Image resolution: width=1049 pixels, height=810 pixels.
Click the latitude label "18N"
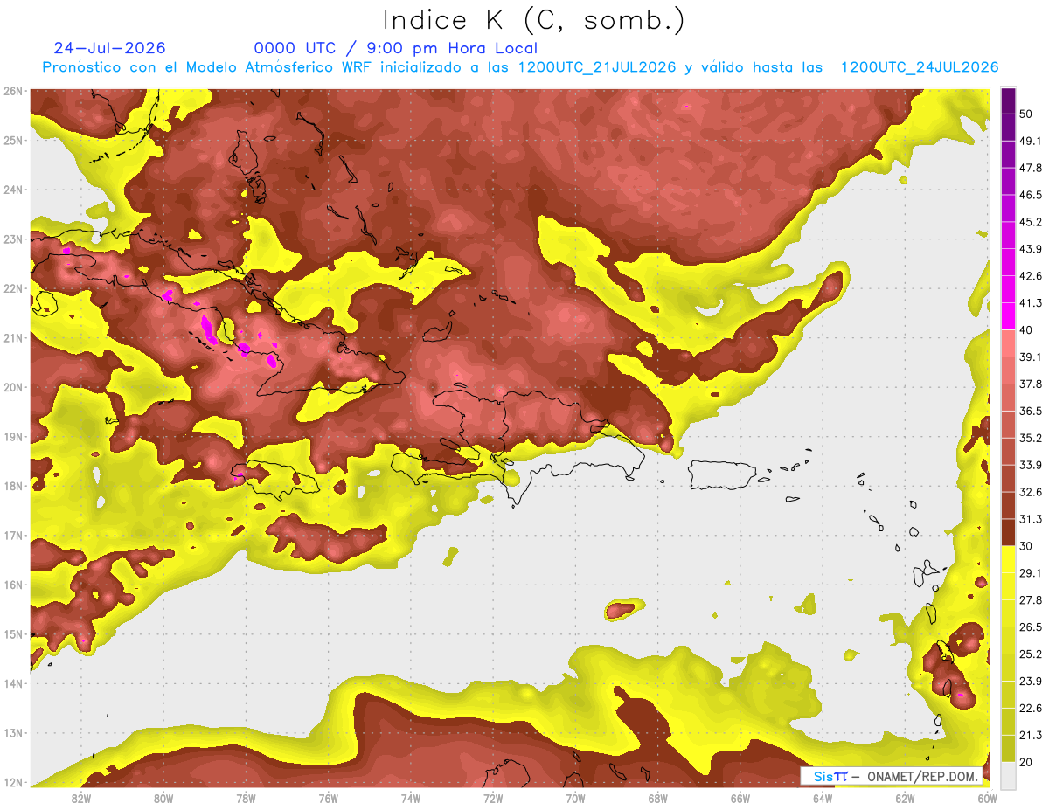13,486
